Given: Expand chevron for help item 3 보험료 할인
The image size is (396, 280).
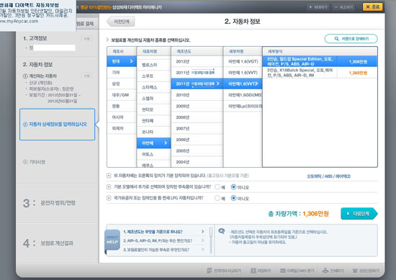Looking at the screenshot, I should pos(202,250).
